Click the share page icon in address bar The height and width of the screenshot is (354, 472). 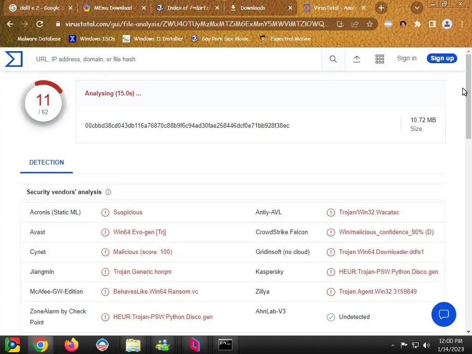[x=355, y=24]
